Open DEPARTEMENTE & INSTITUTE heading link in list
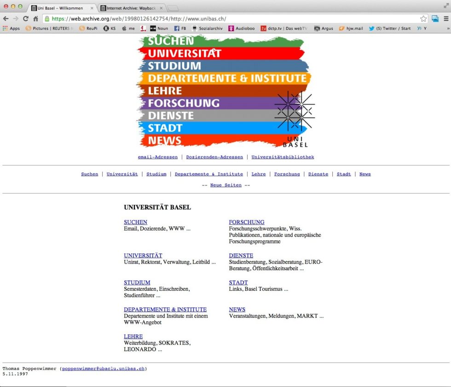The width and height of the screenshot is (451, 387). pyautogui.click(x=165, y=310)
